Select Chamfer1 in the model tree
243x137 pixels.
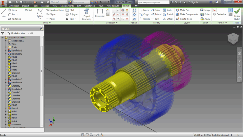[x=16, y=73]
